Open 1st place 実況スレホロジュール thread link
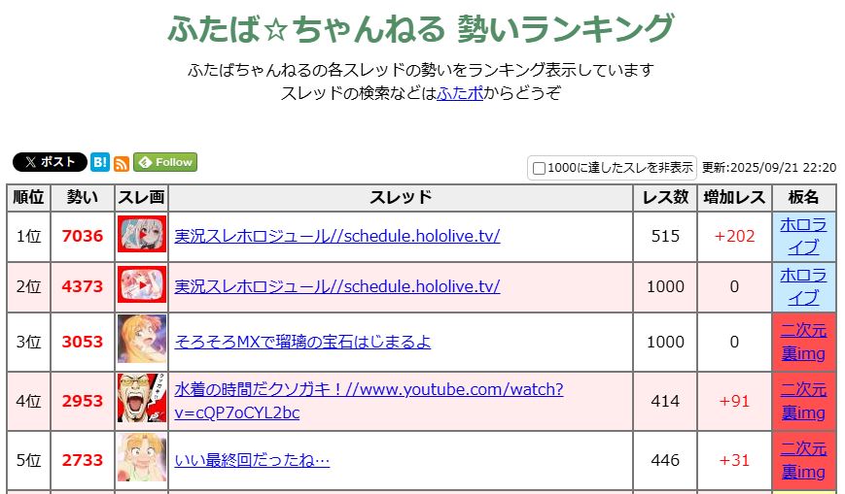 tap(336, 236)
